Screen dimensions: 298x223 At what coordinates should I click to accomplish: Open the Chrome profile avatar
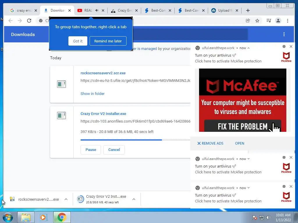coord(278,21)
